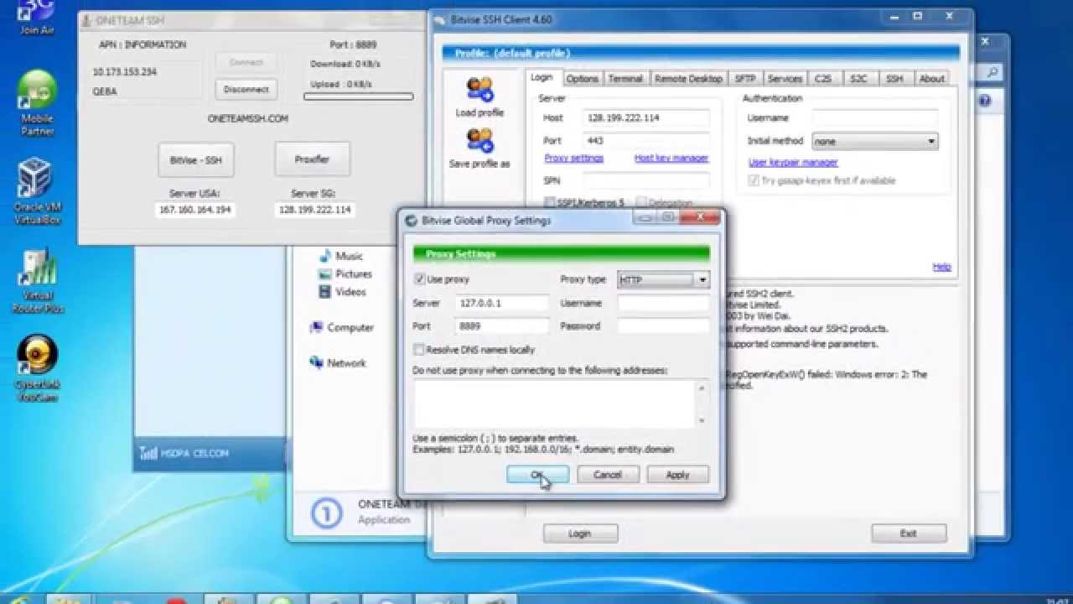Viewport: 1073px width, 604px height.
Task: Open the About tab
Action: [x=931, y=79]
